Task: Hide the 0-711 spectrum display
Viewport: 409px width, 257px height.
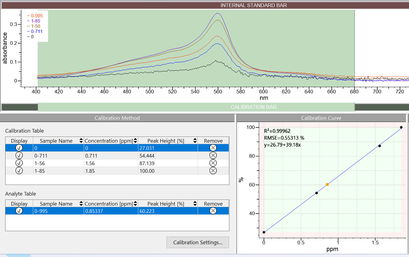Action: [19, 155]
